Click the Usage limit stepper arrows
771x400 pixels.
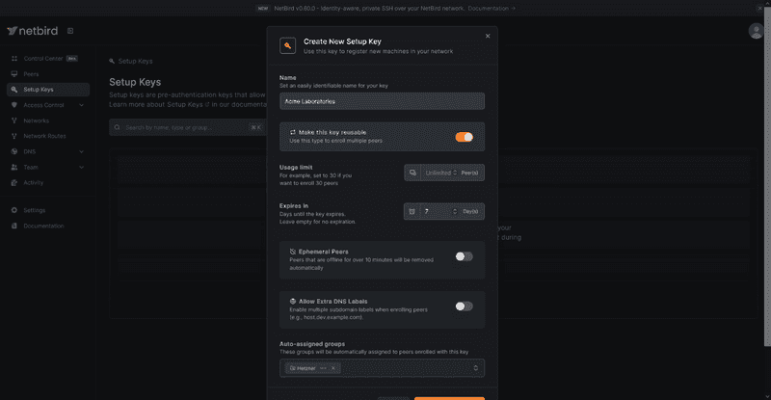pos(455,173)
